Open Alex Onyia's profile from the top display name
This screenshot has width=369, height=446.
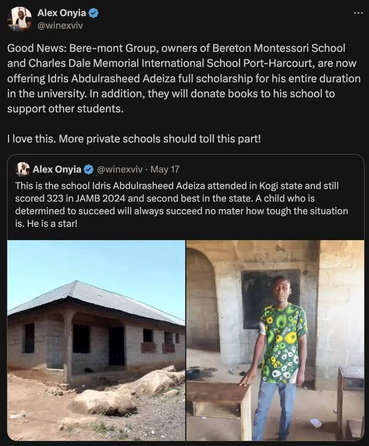point(62,13)
